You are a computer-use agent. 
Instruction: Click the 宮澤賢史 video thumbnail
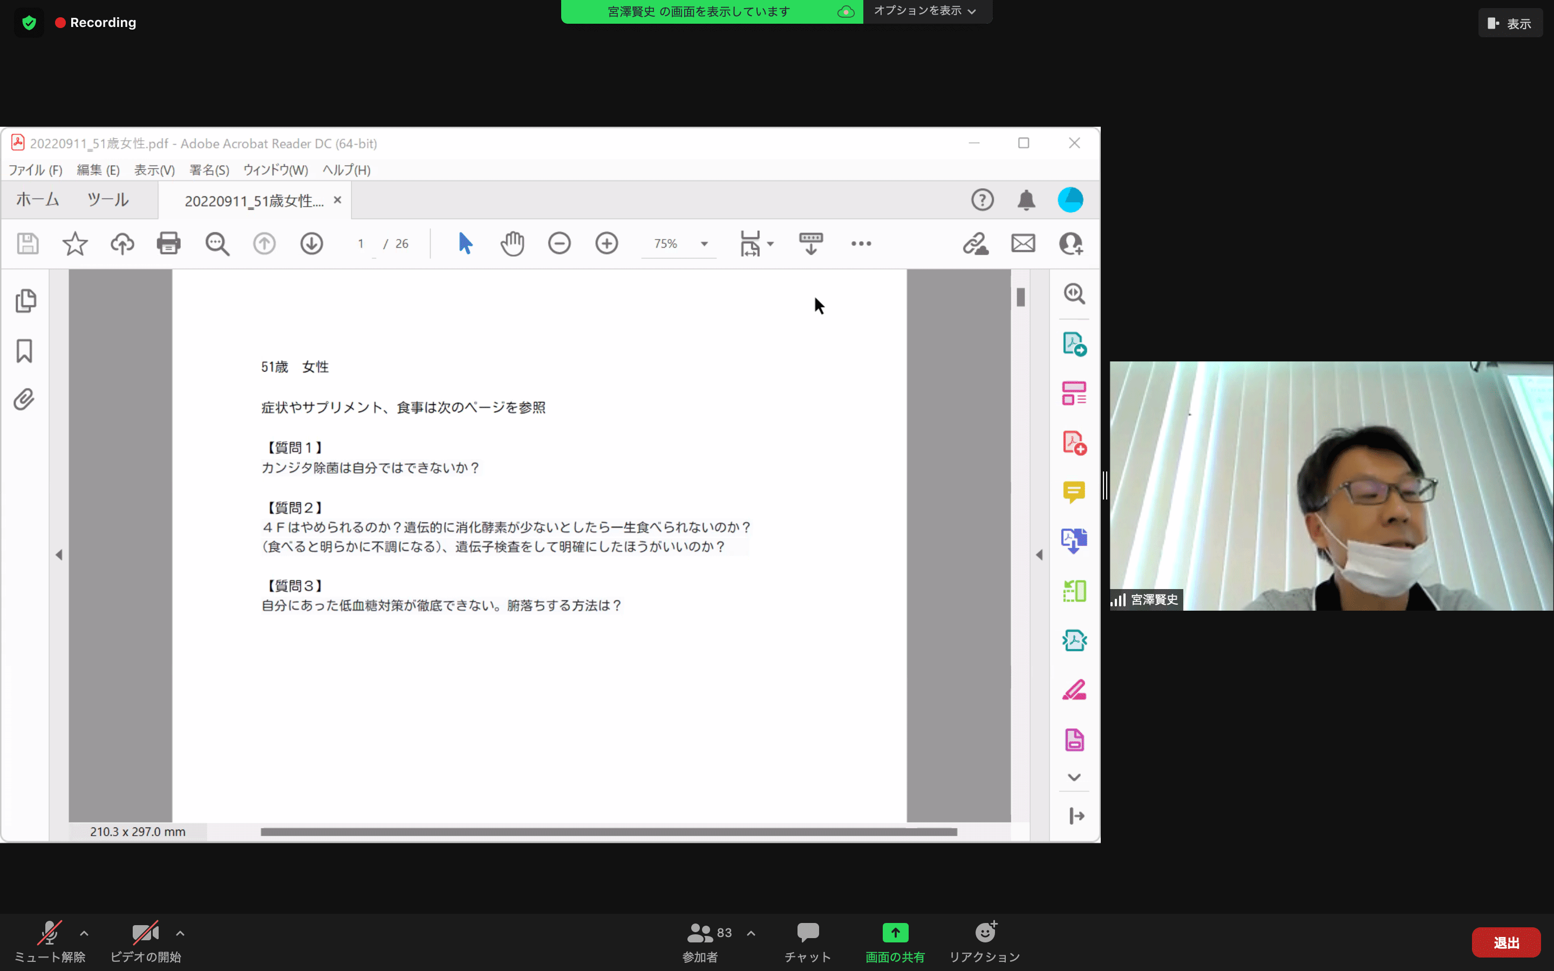tap(1331, 485)
